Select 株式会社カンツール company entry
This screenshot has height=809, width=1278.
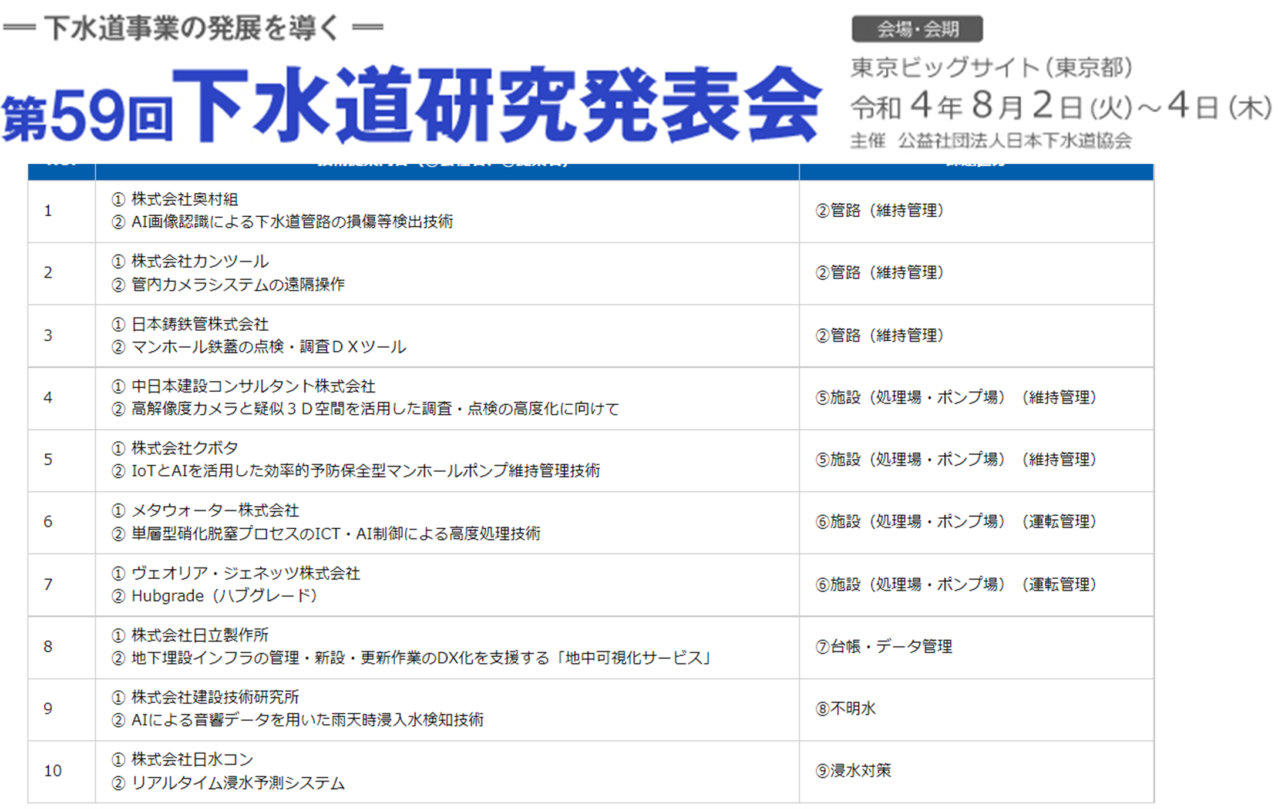[x=200, y=261]
